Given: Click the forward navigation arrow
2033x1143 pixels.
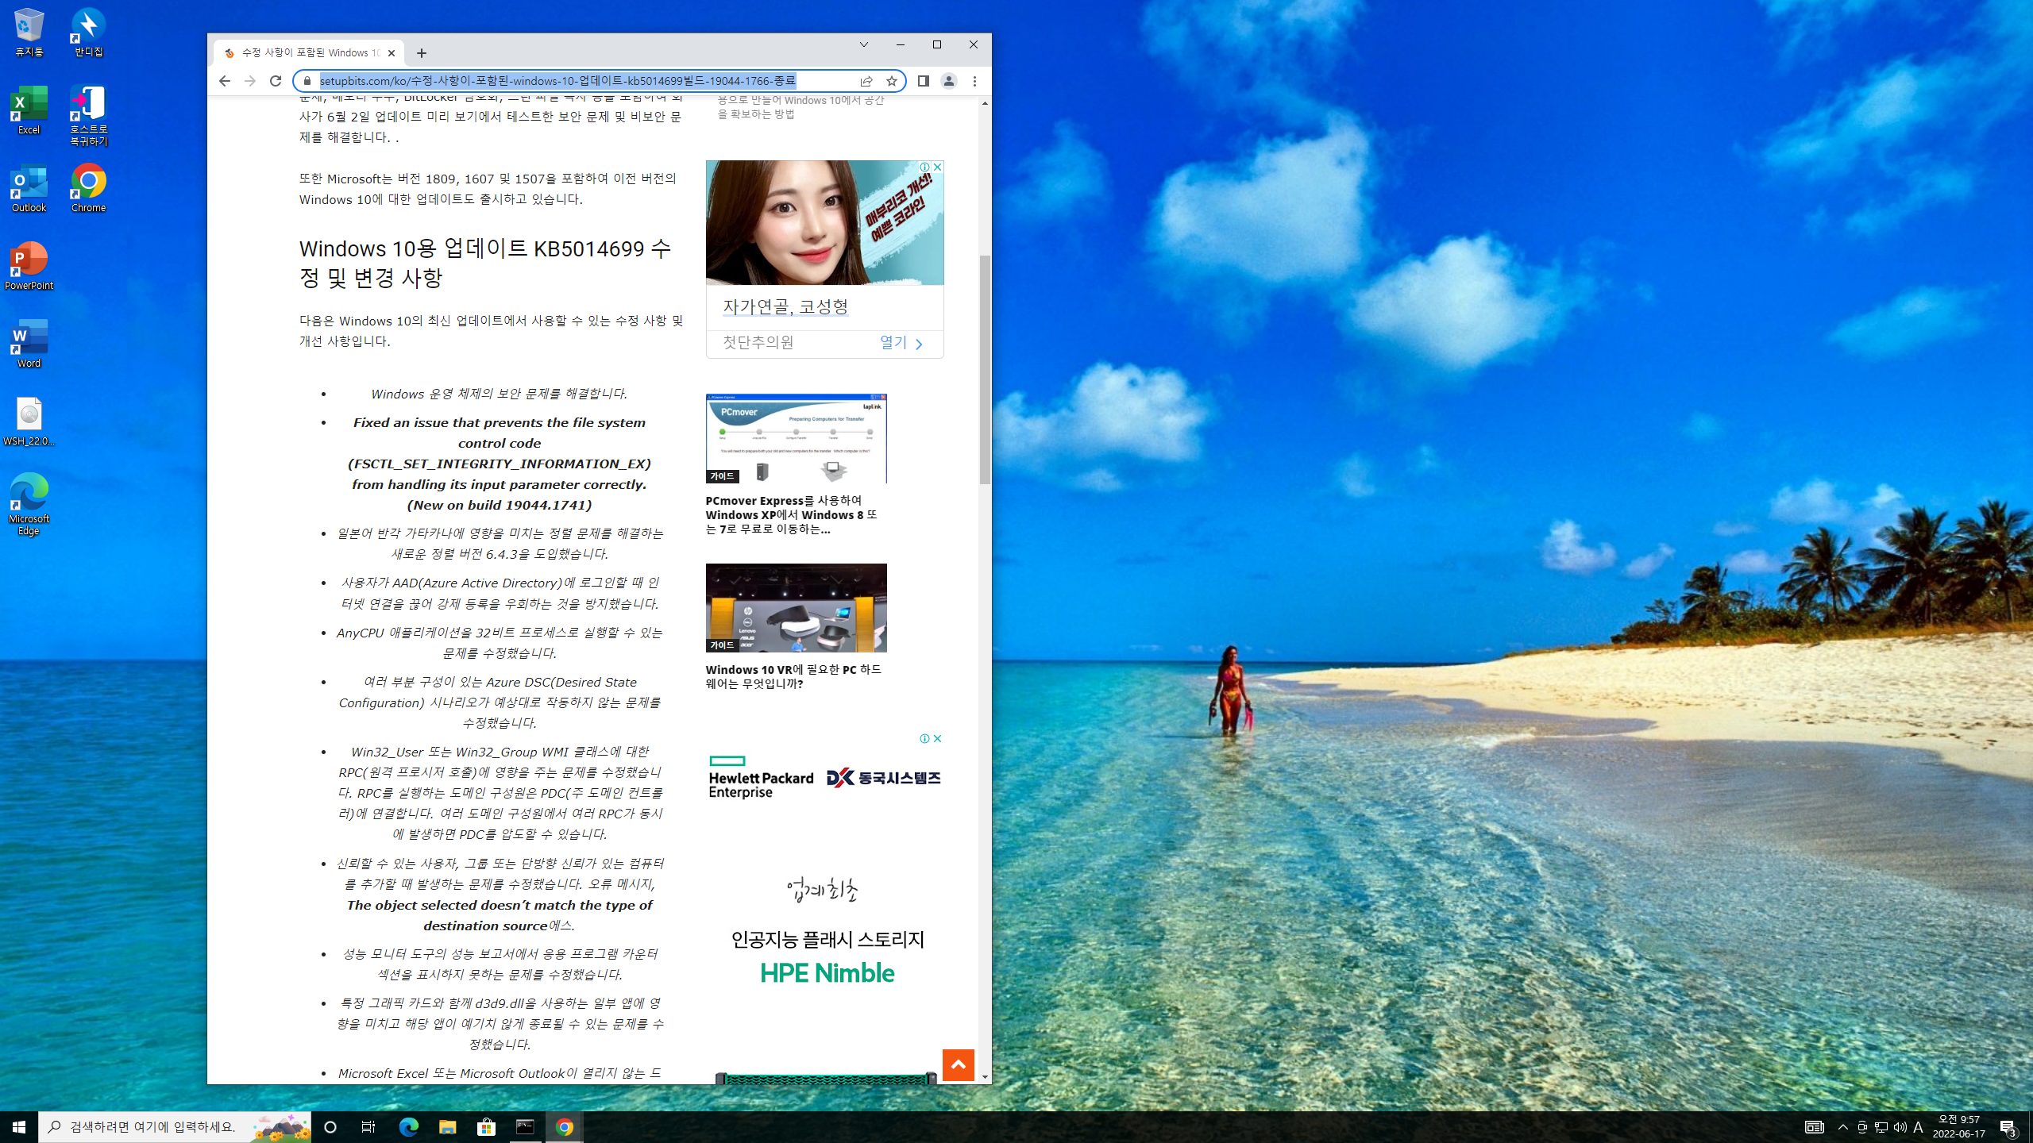Looking at the screenshot, I should pos(250,81).
